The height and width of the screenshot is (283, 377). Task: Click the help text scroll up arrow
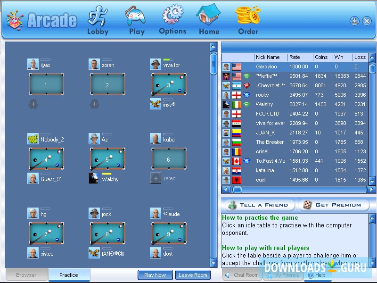tap(372, 218)
